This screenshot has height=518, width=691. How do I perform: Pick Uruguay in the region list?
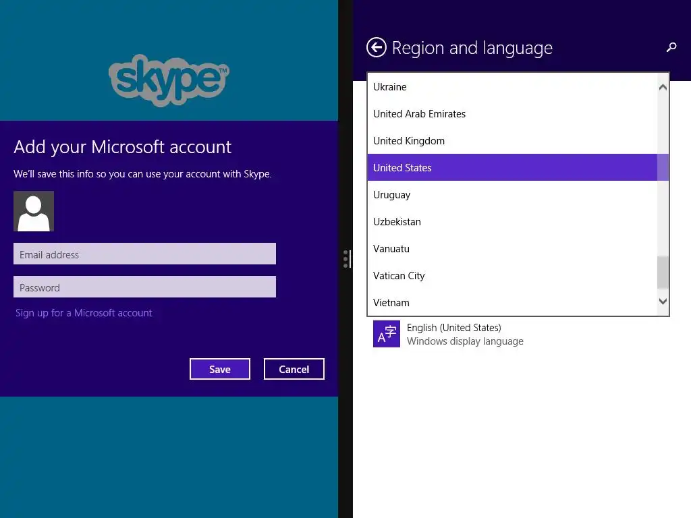click(x=512, y=194)
